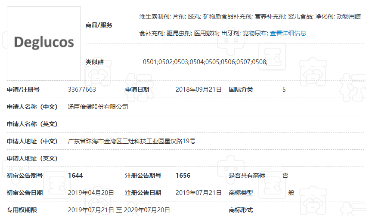The height and width of the screenshot is (216, 366).
Task: Click the 申请人名称（英文） label
Action: [32, 124]
